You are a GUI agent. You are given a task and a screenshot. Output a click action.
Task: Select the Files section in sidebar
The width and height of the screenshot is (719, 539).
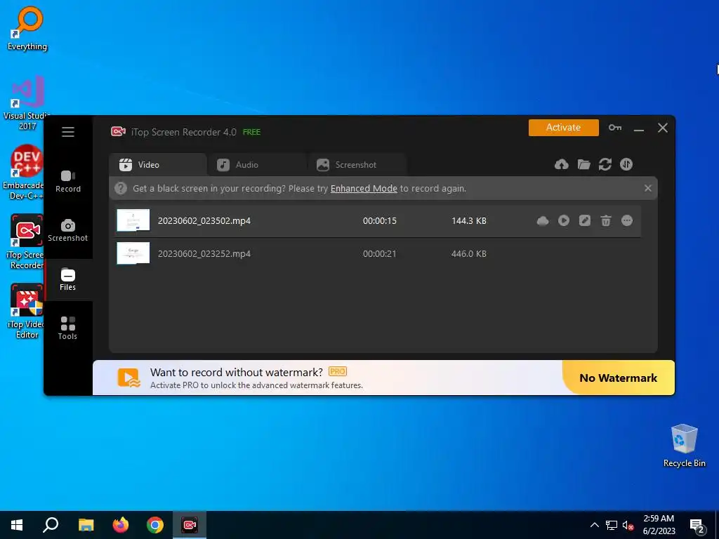tap(68, 279)
